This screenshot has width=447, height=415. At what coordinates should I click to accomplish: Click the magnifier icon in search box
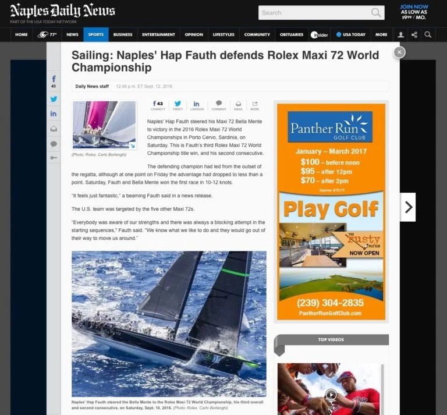click(x=376, y=13)
